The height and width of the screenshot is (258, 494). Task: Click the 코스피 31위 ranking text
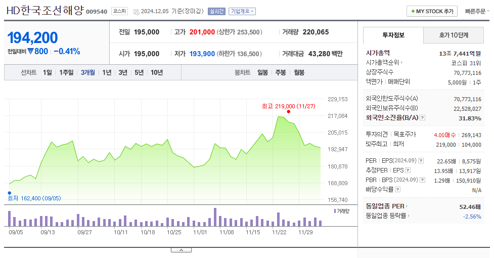466,63
